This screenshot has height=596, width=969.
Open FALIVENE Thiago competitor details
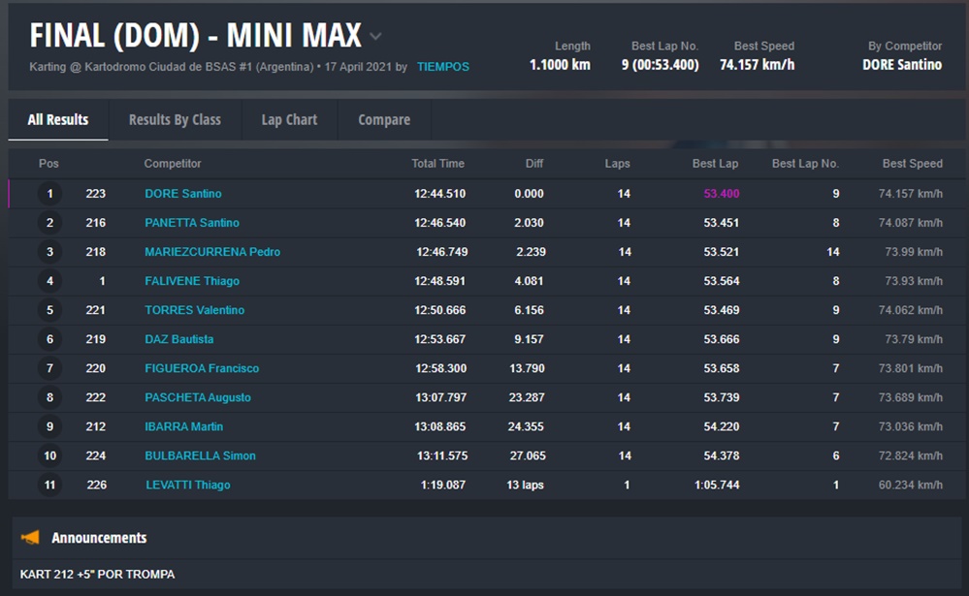pyautogui.click(x=192, y=281)
